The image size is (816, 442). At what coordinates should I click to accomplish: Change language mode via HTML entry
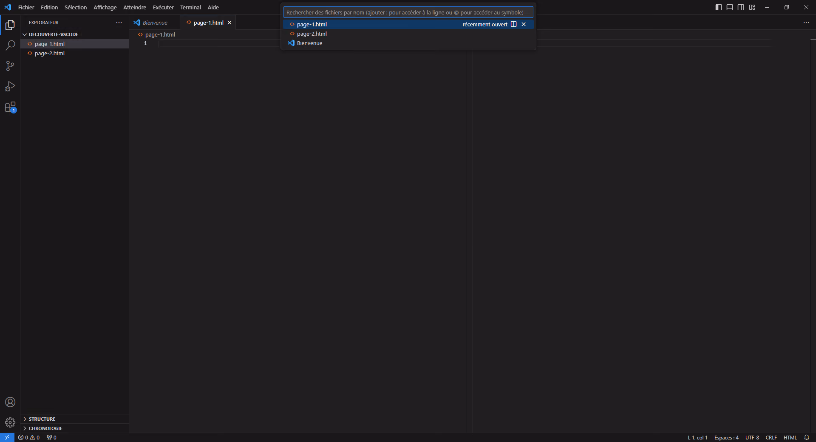(790, 437)
